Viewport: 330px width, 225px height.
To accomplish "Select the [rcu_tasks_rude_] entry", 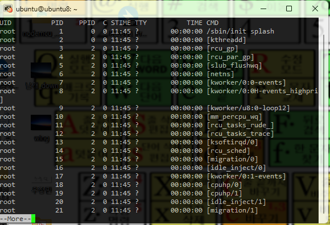I will [240, 125].
